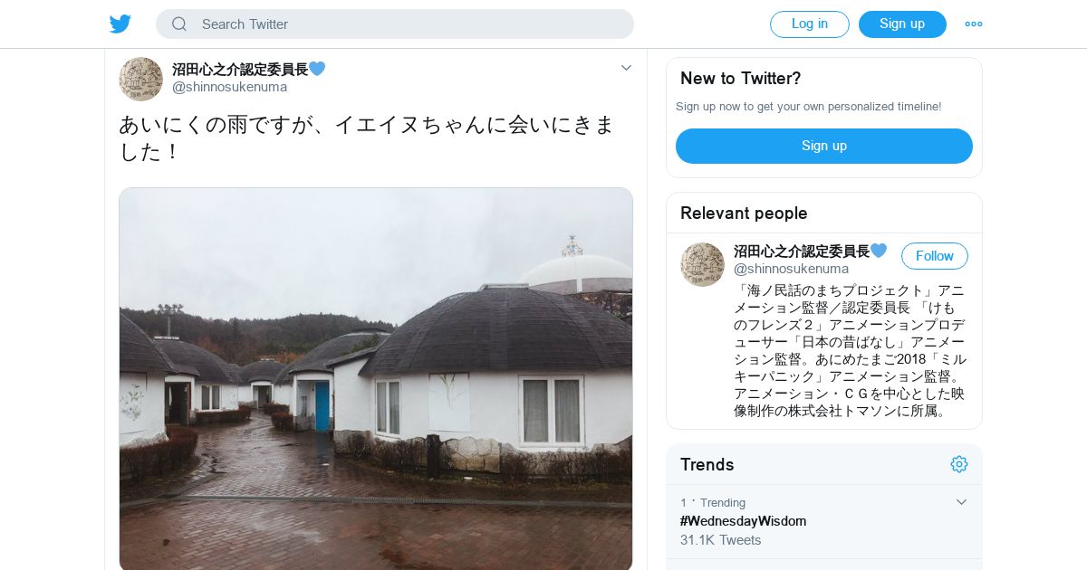1087x570 pixels.
Task: Enlarge the dome houses photo in tweet
Action: (x=376, y=379)
